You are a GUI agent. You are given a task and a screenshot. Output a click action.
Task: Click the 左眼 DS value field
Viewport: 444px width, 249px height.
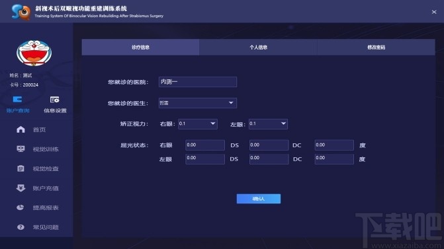pyautogui.click(x=205, y=159)
